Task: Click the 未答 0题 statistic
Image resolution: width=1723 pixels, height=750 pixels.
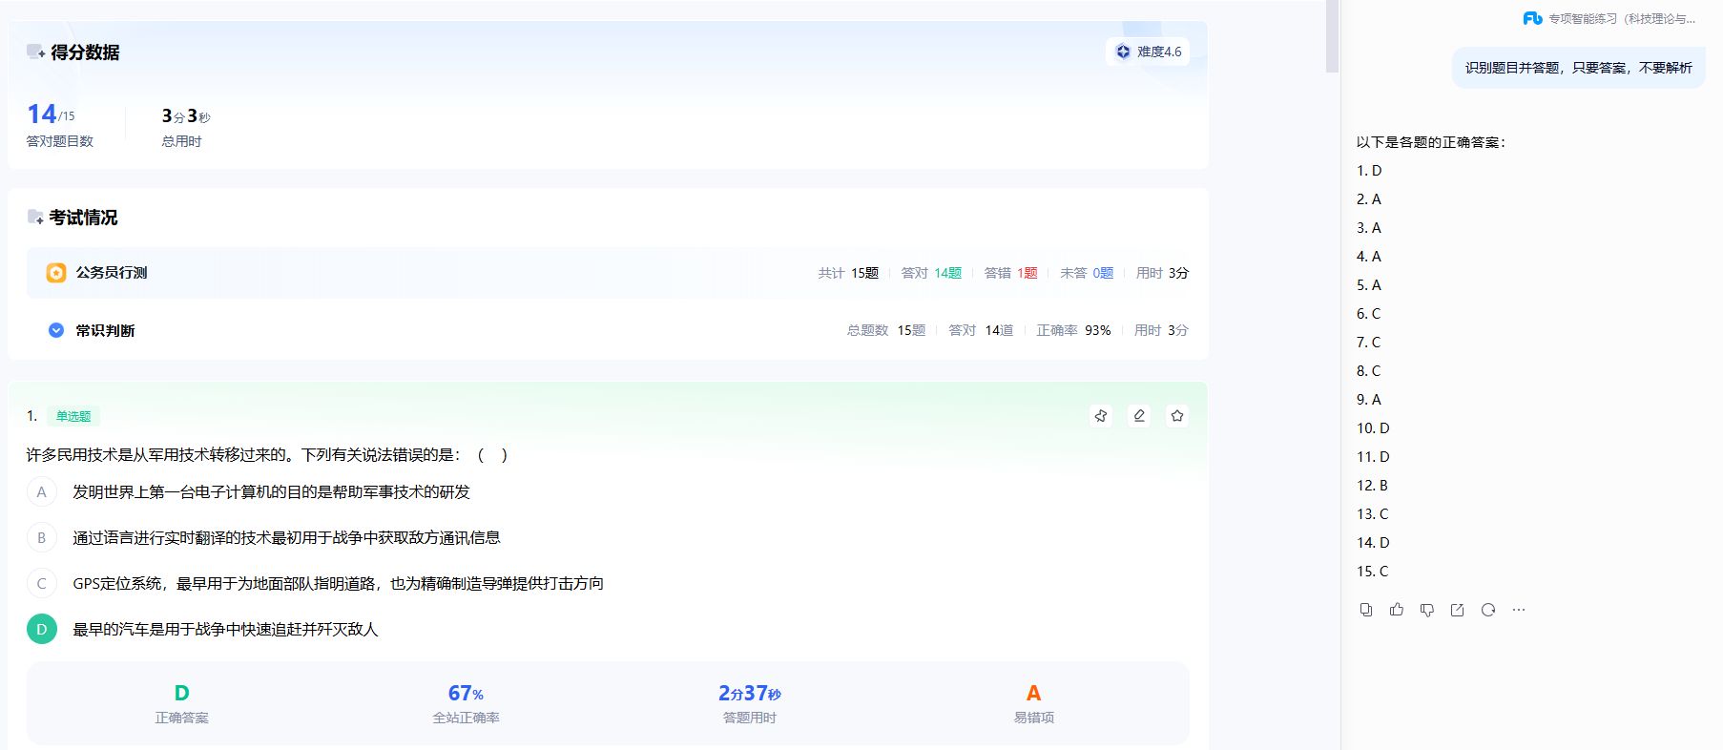Action: pos(1087,273)
